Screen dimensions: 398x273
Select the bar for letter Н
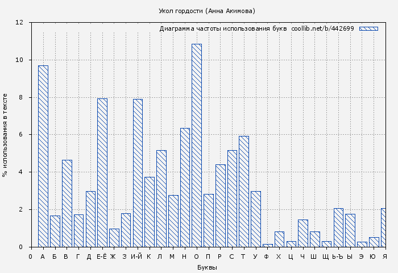tap(185, 188)
